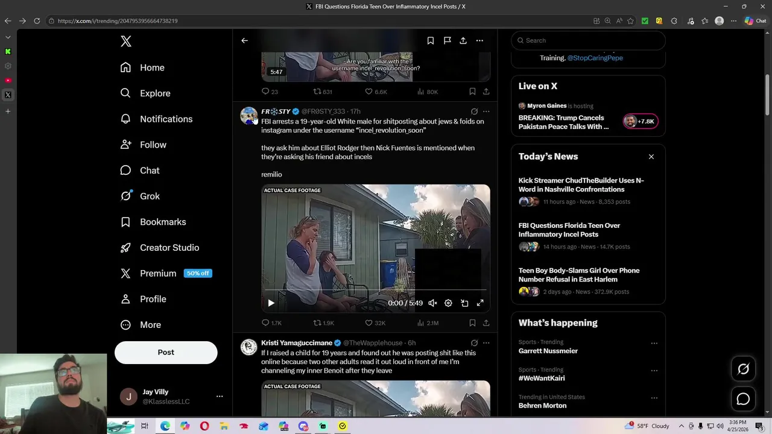Click the X logo in sidebar
Image resolution: width=772 pixels, height=434 pixels.
point(125,41)
